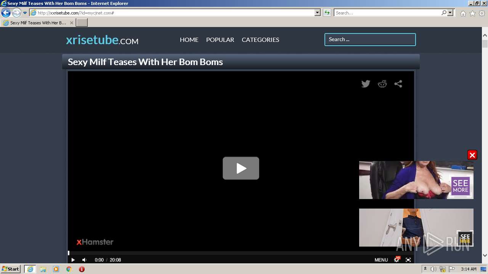Viewport: 488px width, 274px height.
Task: Open the generic share icon
Action: click(398, 84)
